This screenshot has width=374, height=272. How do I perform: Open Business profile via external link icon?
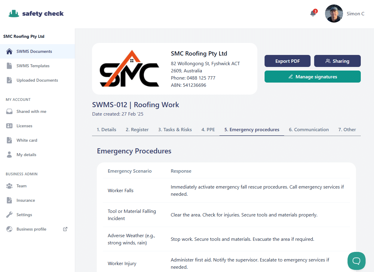tap(65, 229)
